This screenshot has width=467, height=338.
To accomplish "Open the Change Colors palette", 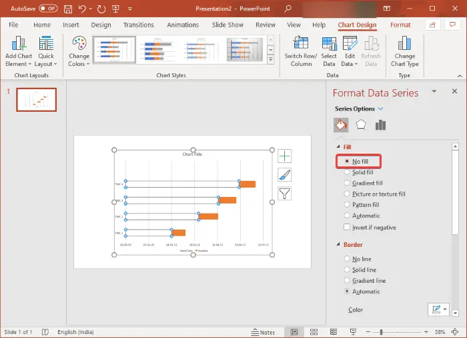I will [79, 52].
